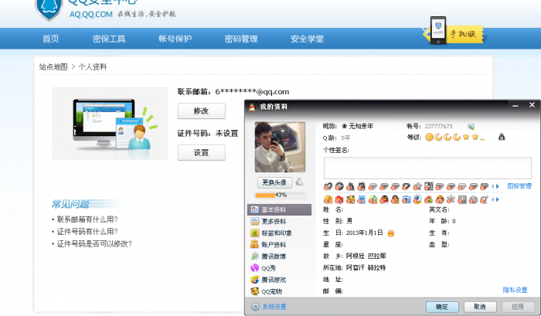Click the Q+ magnifier icon ending the lower icon row
Image resolution: width=541 pixels, height=316 pixels.
click(x=484, y=199)
